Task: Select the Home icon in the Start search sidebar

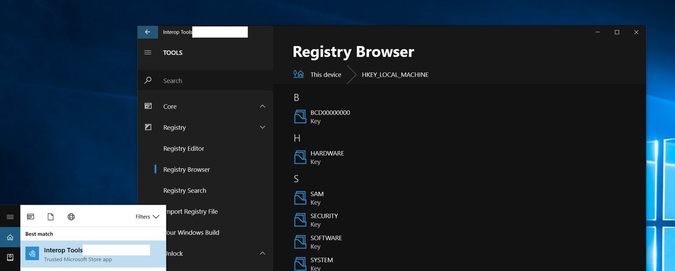Action: click(10, 237)
